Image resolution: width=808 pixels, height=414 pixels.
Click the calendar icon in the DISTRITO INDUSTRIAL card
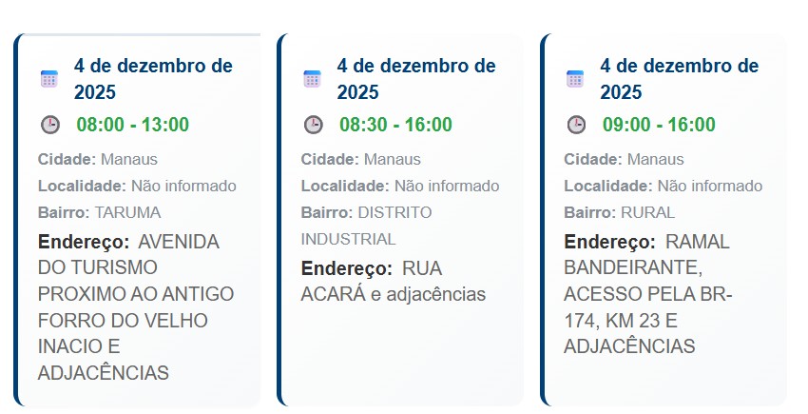pos(312,79)
